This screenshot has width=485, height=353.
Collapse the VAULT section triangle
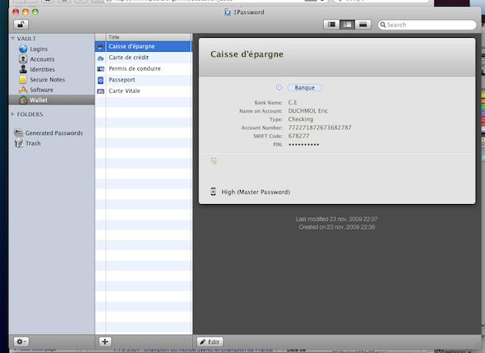click(12, 39)
